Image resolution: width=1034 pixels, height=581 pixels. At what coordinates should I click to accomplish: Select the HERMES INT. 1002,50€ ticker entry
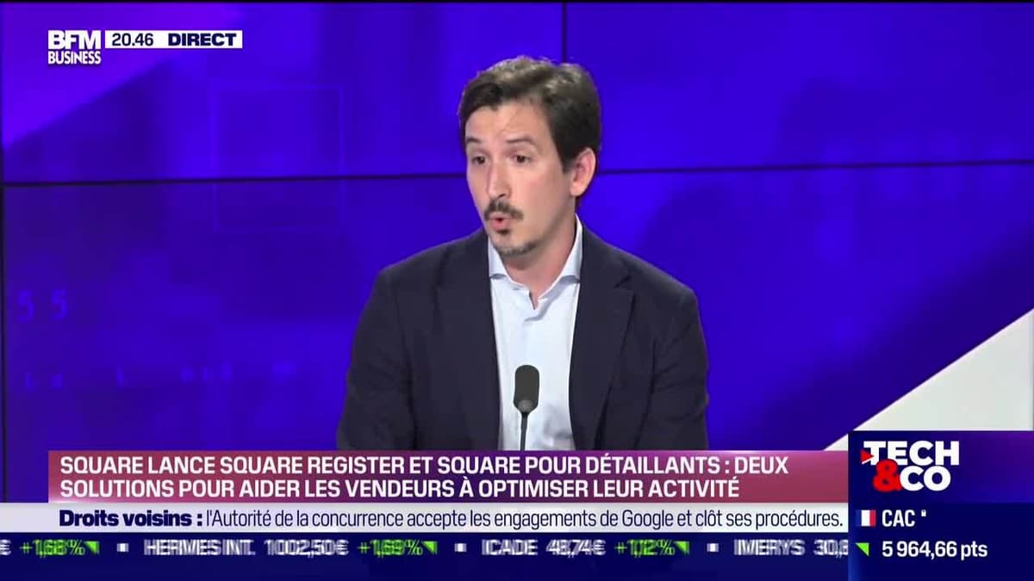[x=246, y=547]
